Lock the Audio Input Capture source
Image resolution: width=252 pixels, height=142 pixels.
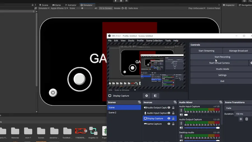(x=173, y=113)
